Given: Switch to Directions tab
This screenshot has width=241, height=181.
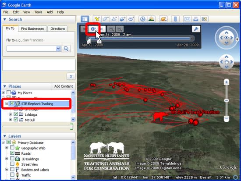Looking at the screenshot, I should (58, 29).
